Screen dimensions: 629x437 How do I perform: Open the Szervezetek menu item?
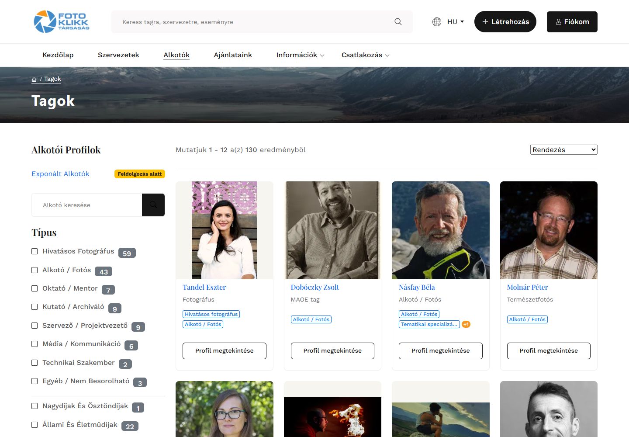tap(118, 55)
